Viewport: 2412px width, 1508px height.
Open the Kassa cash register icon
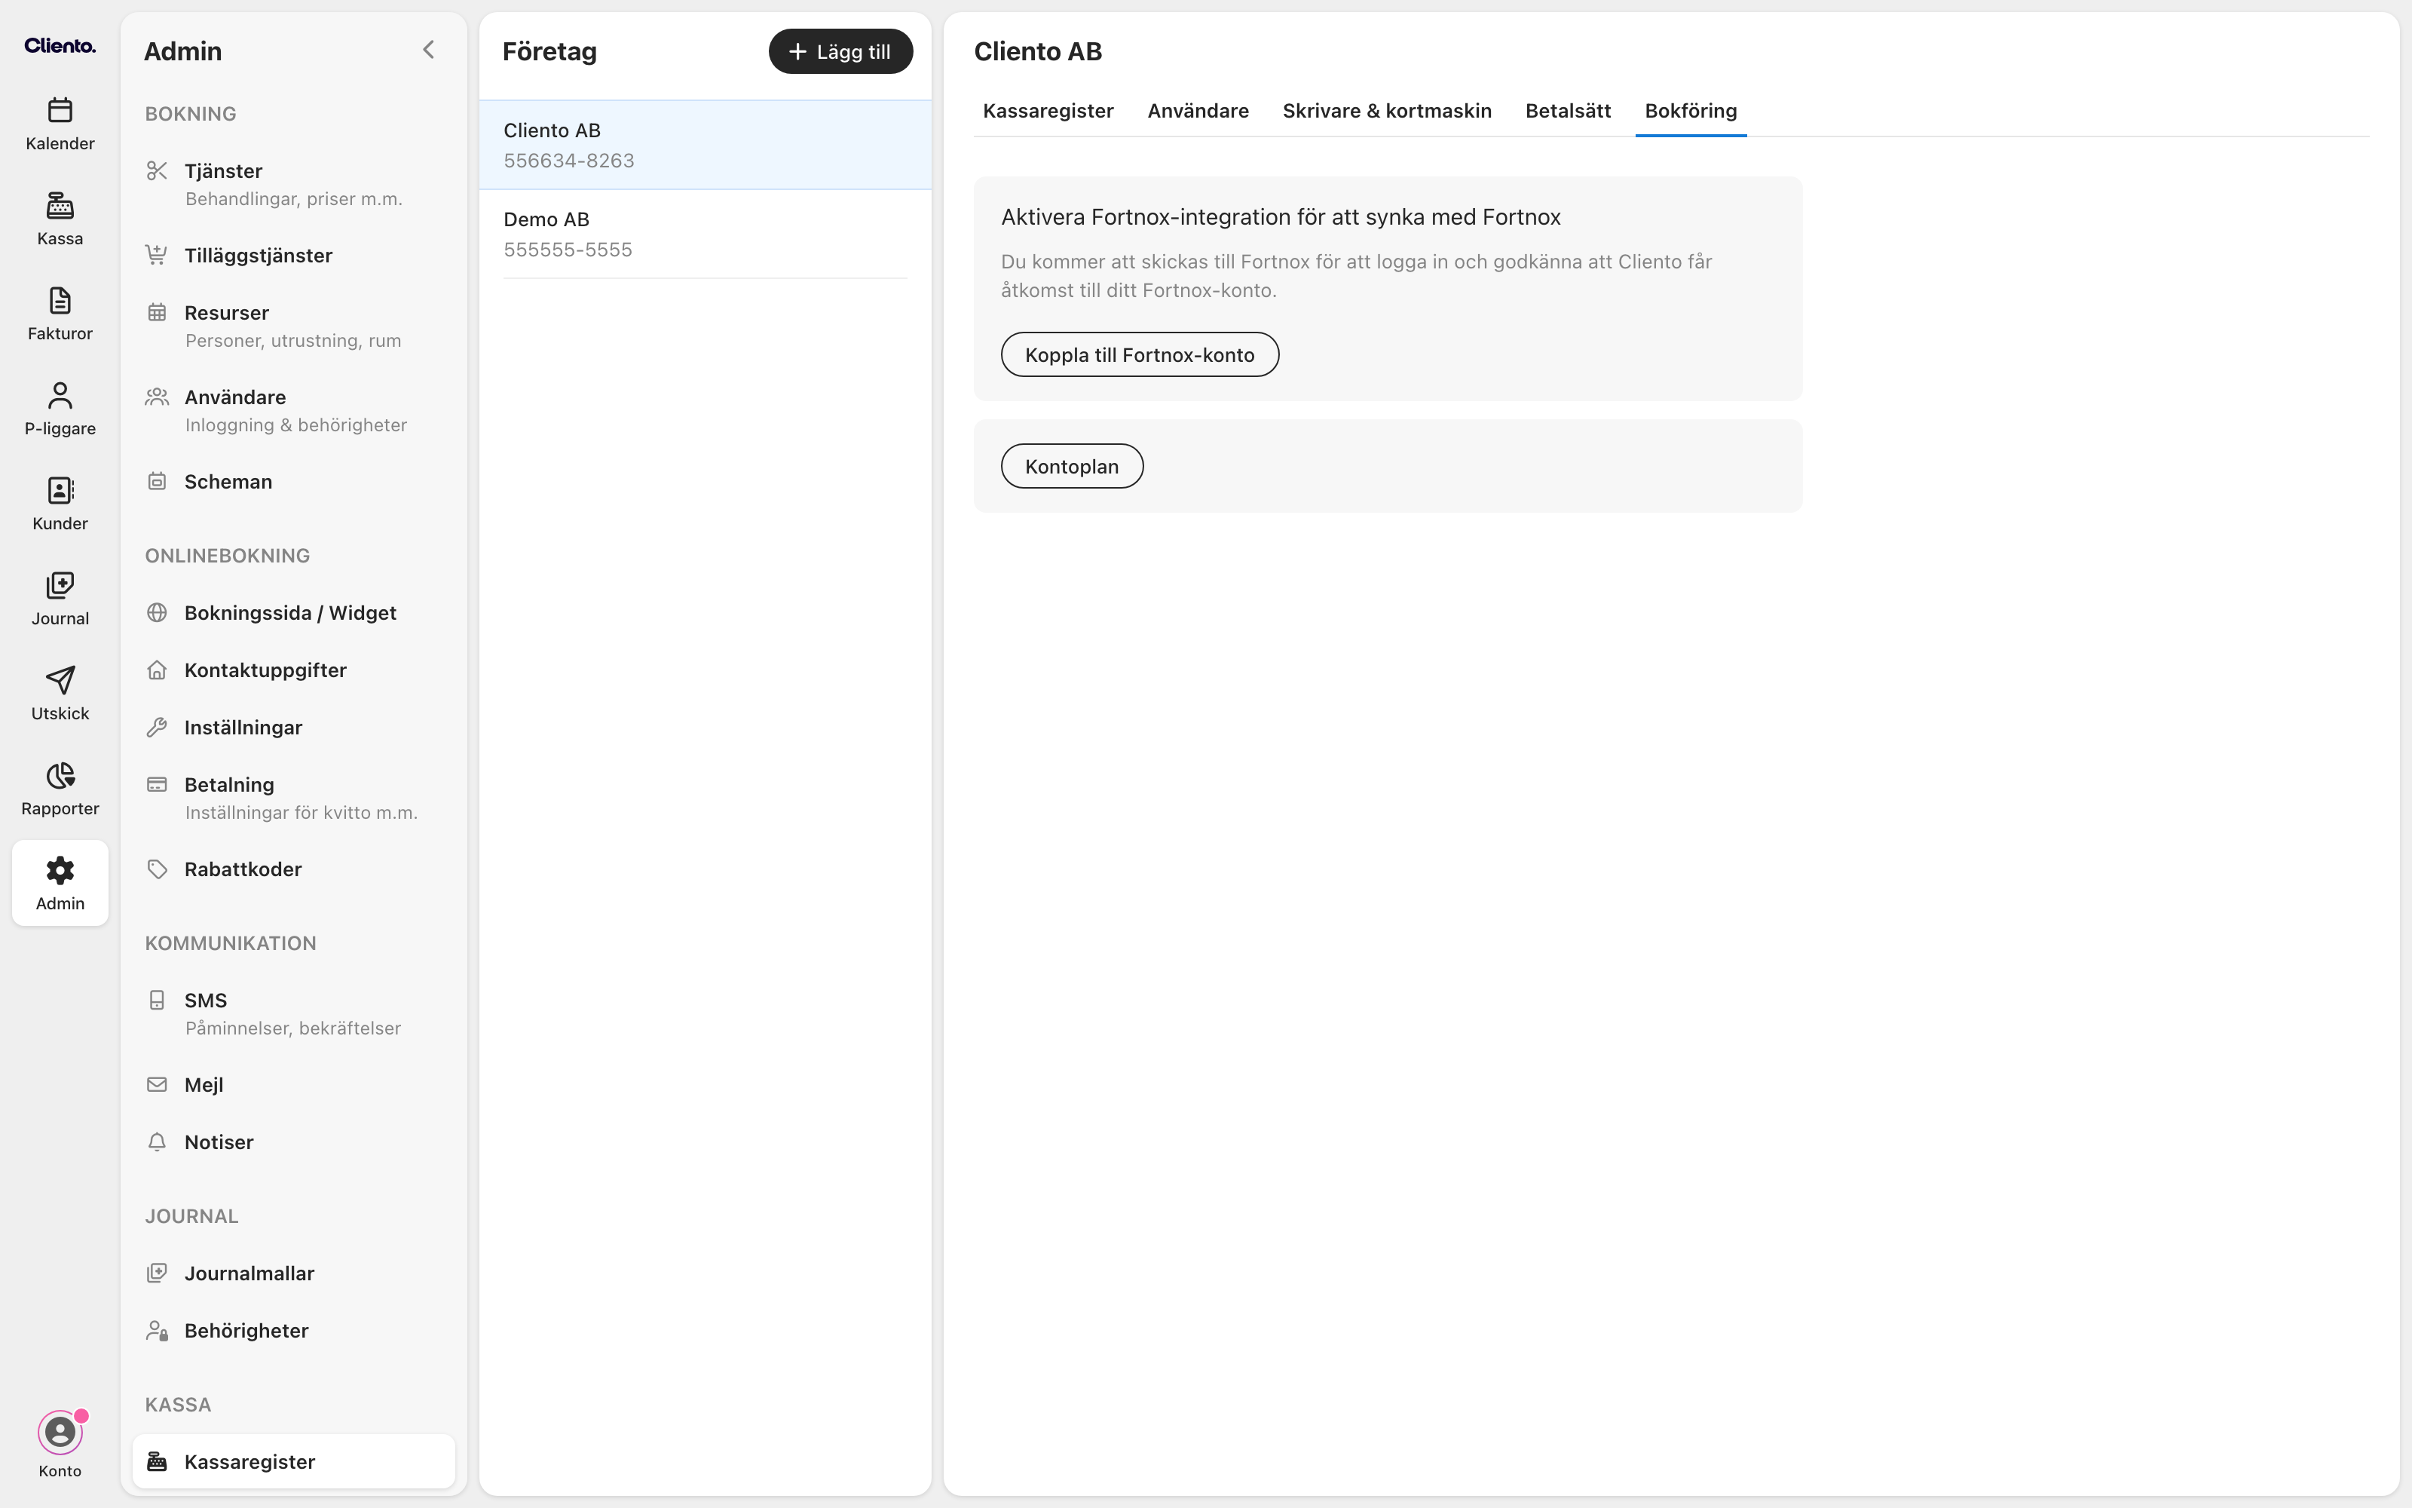tap(60, 205)
